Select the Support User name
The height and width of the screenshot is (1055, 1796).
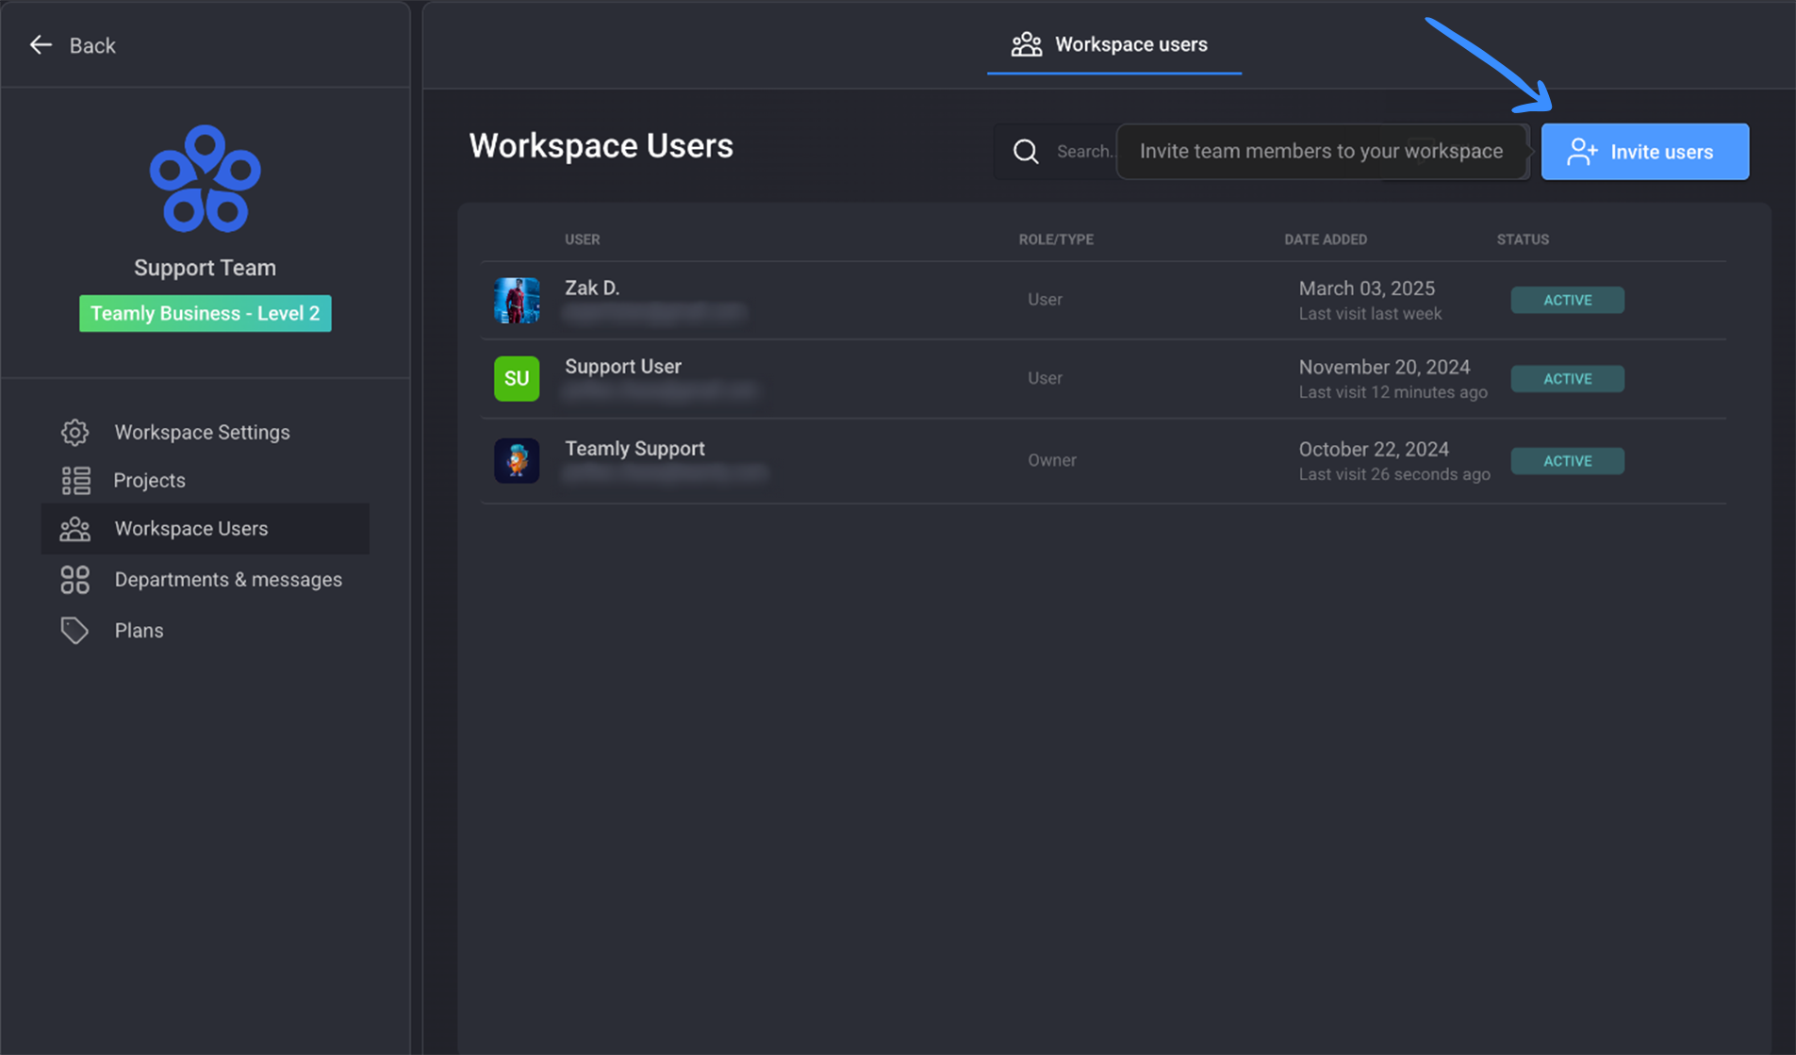(x=622, y=366)
